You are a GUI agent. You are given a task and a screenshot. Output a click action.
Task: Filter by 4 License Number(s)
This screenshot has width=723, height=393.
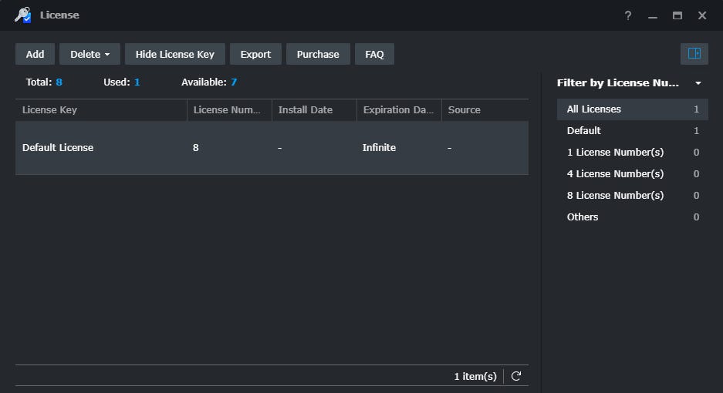point(632,173)
